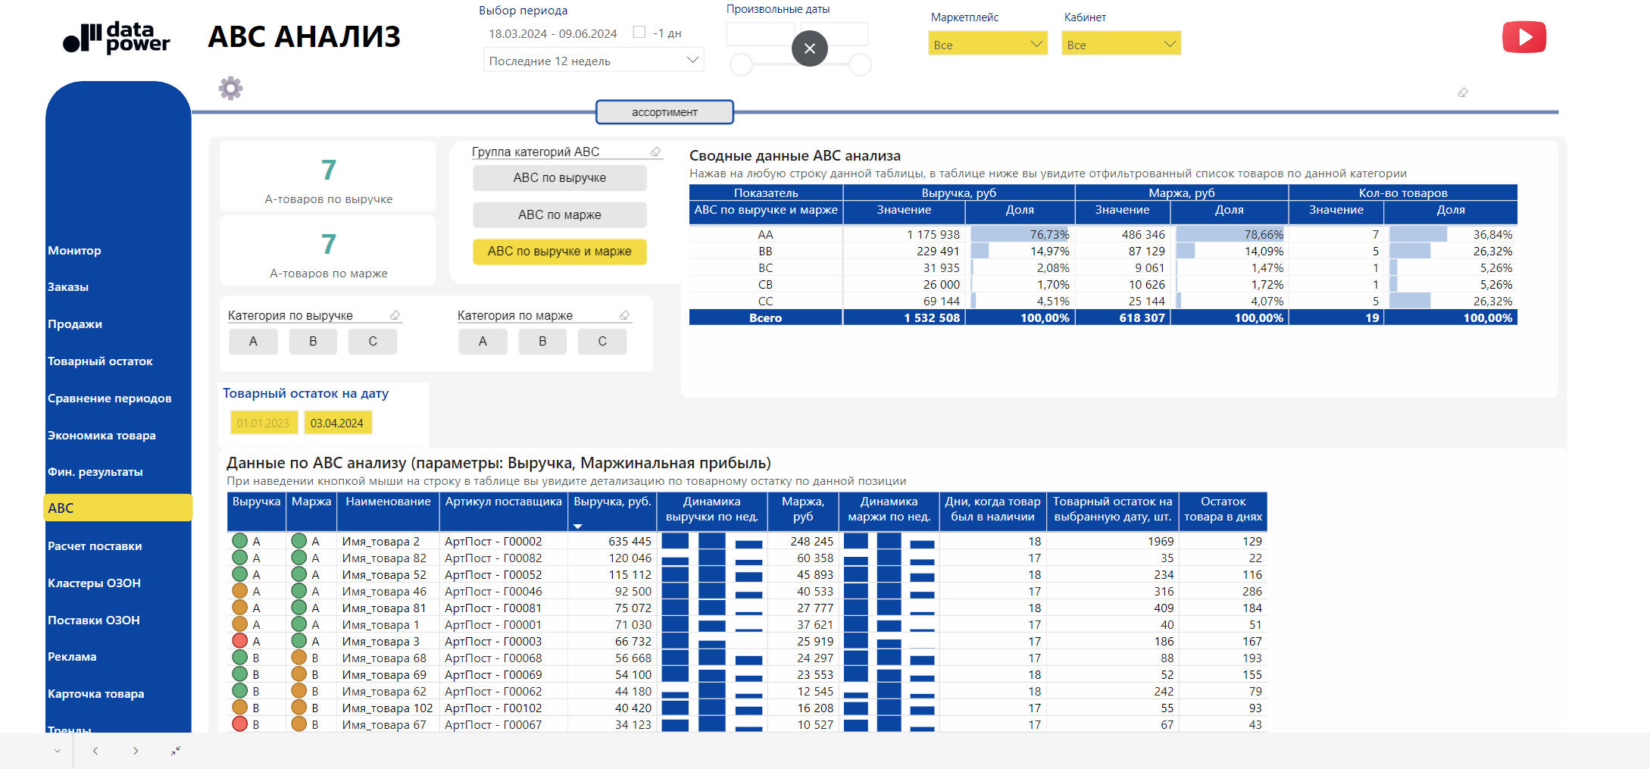This screenshot has height=769, width=1650.
Task: Click the exit-fullscreen arrows icon at bottom
Action: pyautogui.click(x=176, y=751)
